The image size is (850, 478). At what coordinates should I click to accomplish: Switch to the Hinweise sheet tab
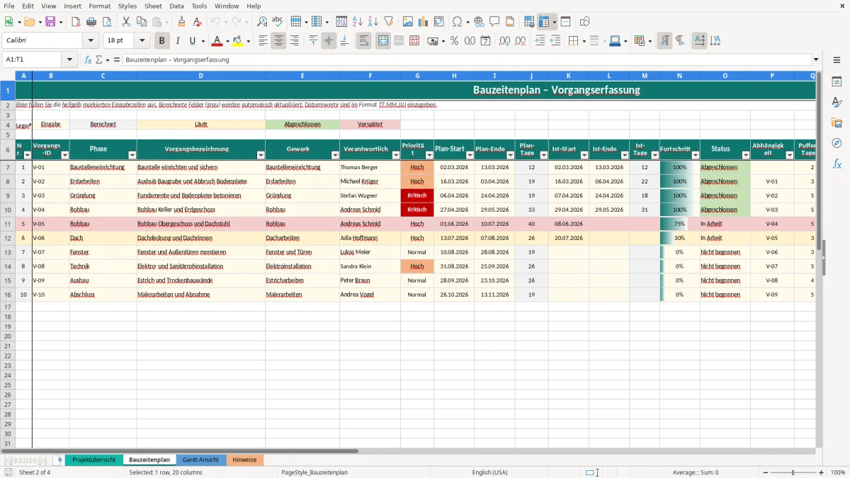click(x=244, y=460)
